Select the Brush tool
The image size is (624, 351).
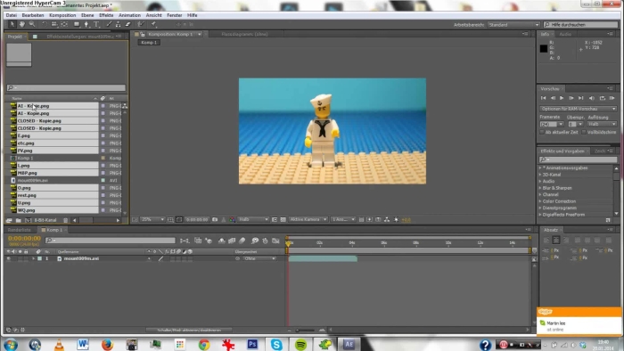[109, 24]
